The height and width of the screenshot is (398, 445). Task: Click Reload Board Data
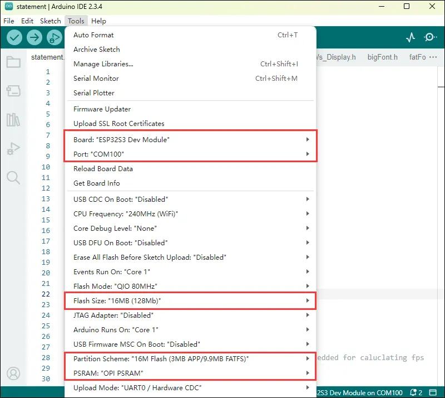190,169
